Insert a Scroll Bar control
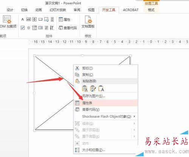 click(52, 19)
